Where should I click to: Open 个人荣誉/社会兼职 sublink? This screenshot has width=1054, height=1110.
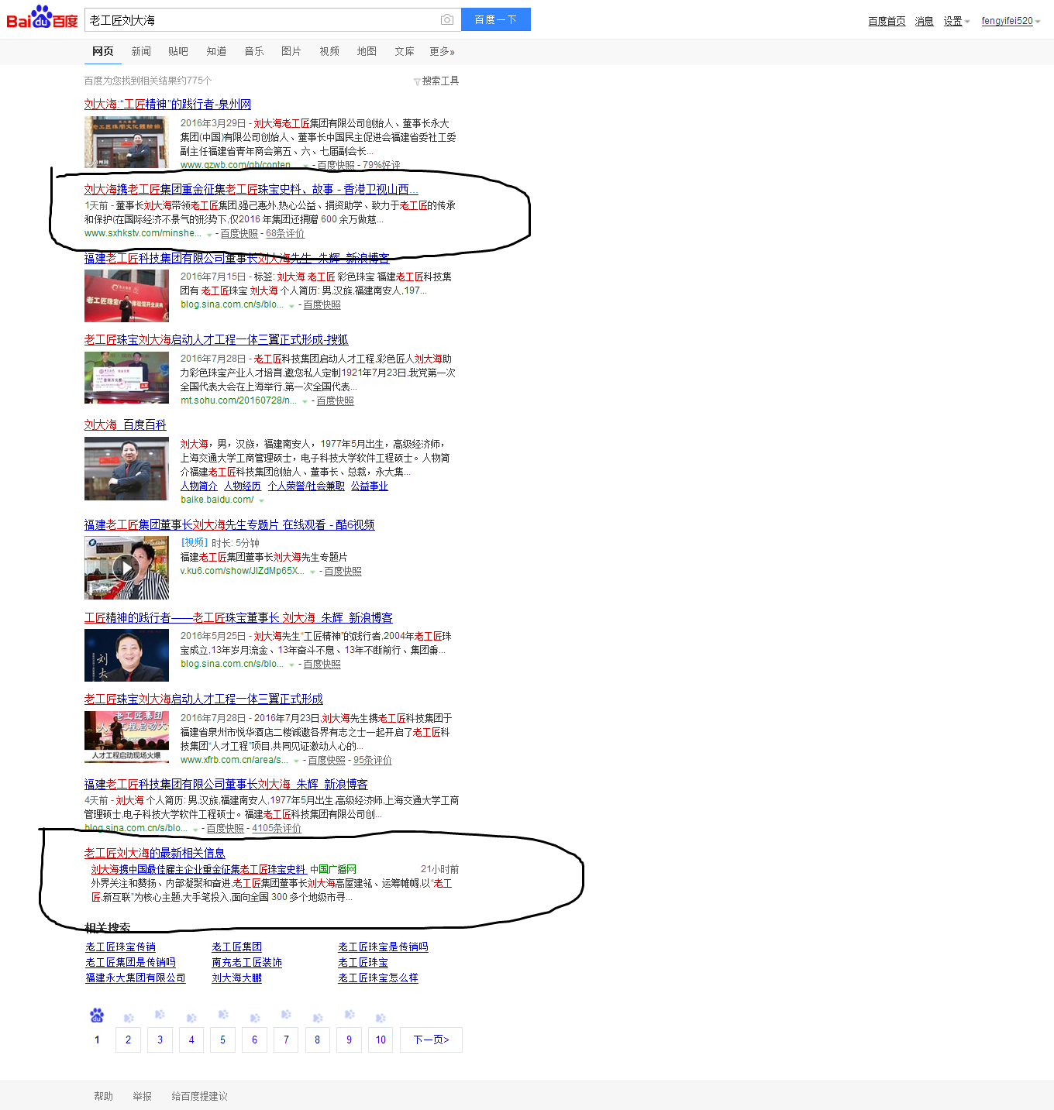tap(306, 486)
